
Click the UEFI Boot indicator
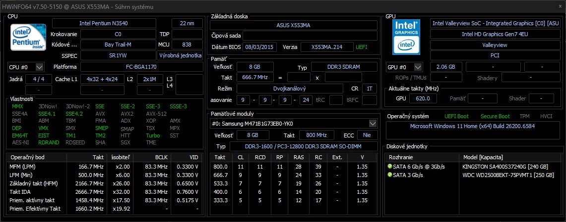[x=457, y=116]
